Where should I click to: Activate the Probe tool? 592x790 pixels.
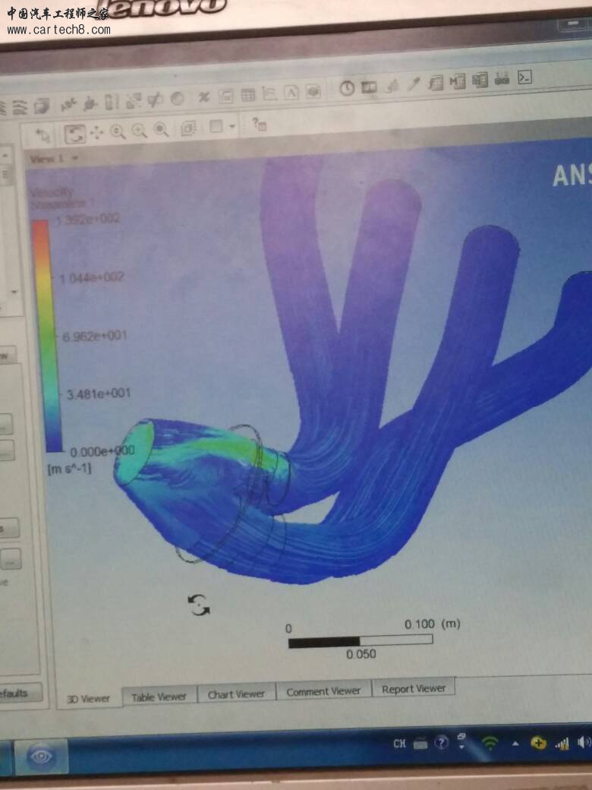pos(414,84)
